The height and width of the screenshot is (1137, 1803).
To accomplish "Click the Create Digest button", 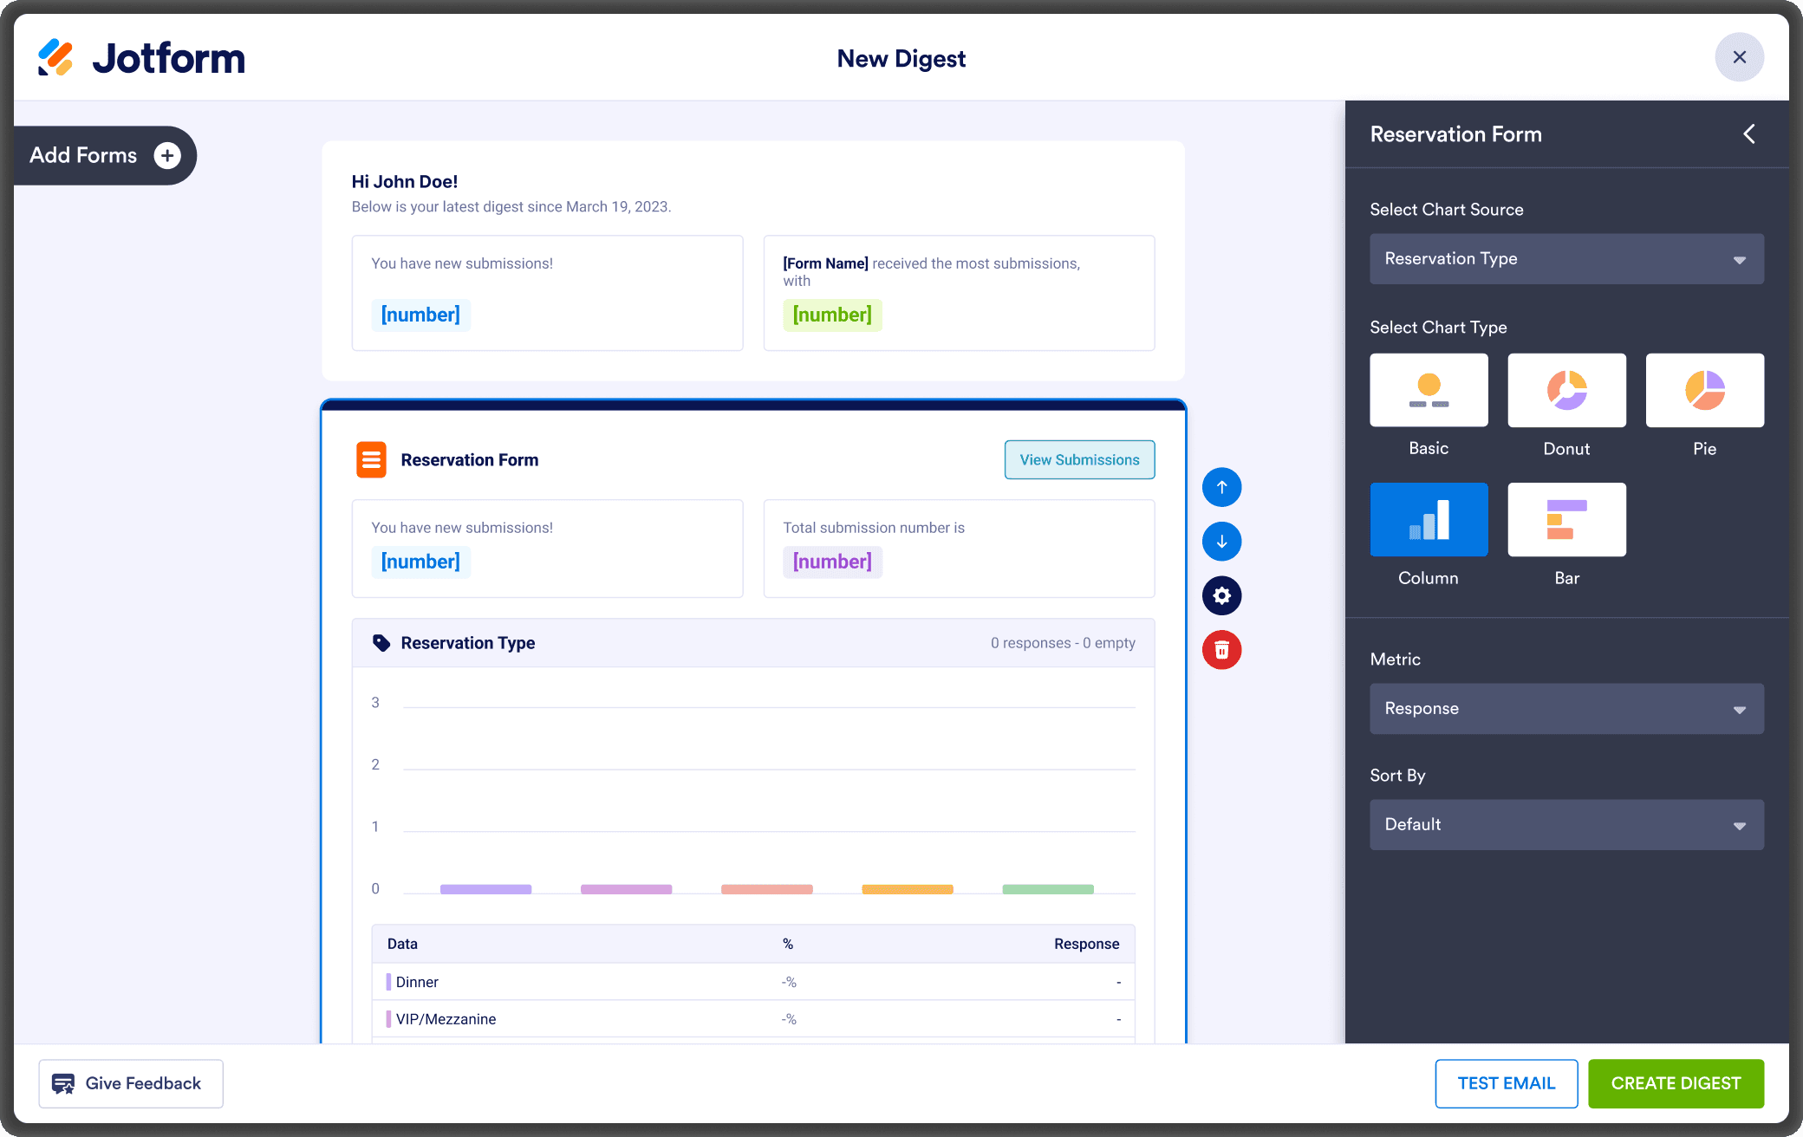I will coord(1676,1083).
